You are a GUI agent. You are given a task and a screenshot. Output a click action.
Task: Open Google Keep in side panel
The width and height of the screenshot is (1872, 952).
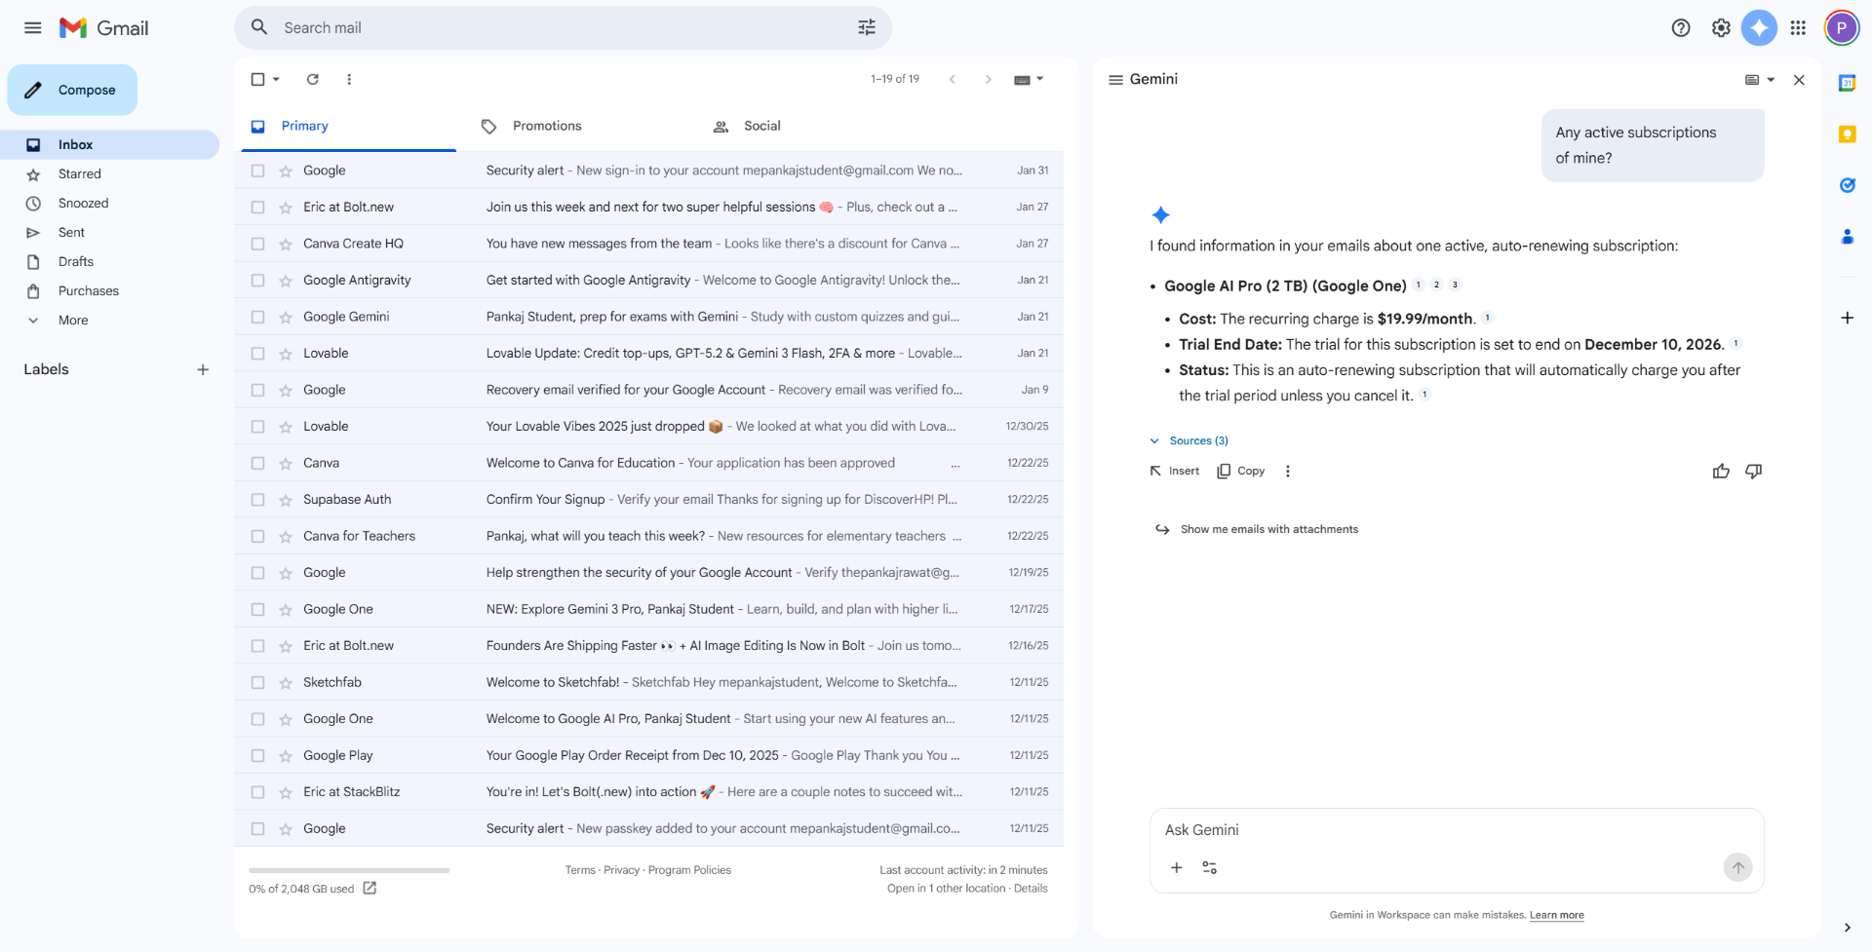(1847, 134)
